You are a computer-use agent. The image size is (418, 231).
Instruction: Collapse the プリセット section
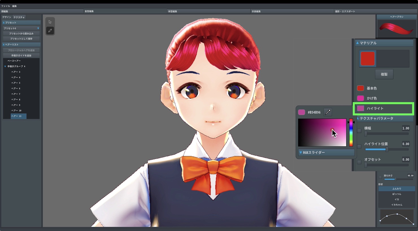21,23
